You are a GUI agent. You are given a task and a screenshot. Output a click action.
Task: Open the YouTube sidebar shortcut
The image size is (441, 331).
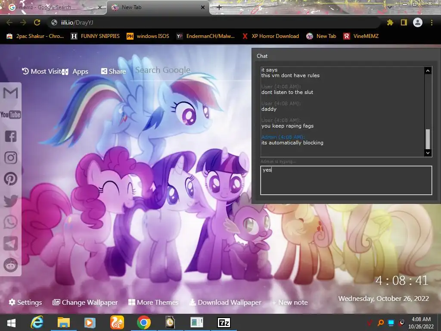[10, 115]
